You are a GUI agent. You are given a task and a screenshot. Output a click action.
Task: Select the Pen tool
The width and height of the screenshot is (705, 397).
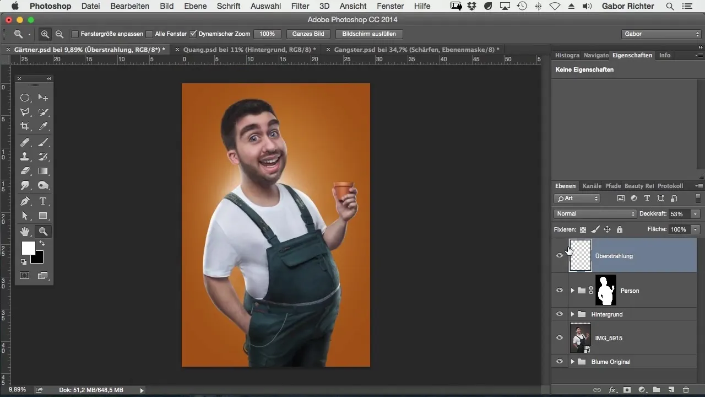(25, 201)
